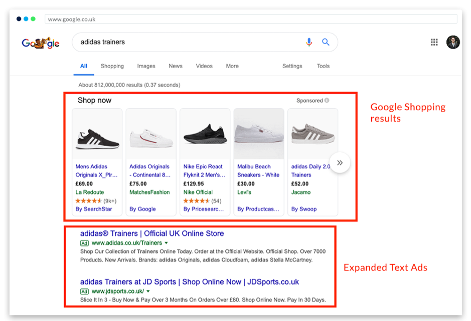Open the More search categories menu
The width and height of the screenshot is (471, 321).
(x=232, y=66)
